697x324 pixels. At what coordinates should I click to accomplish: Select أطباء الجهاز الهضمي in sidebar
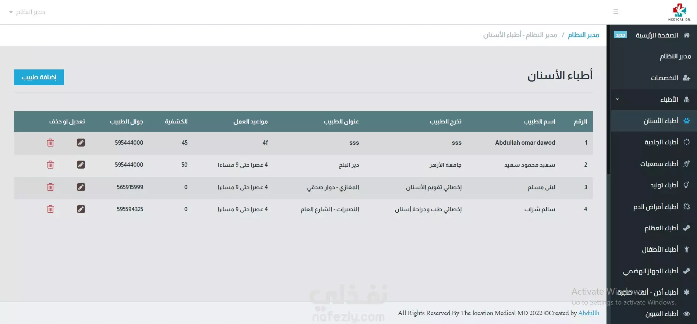tap(650, 271)
